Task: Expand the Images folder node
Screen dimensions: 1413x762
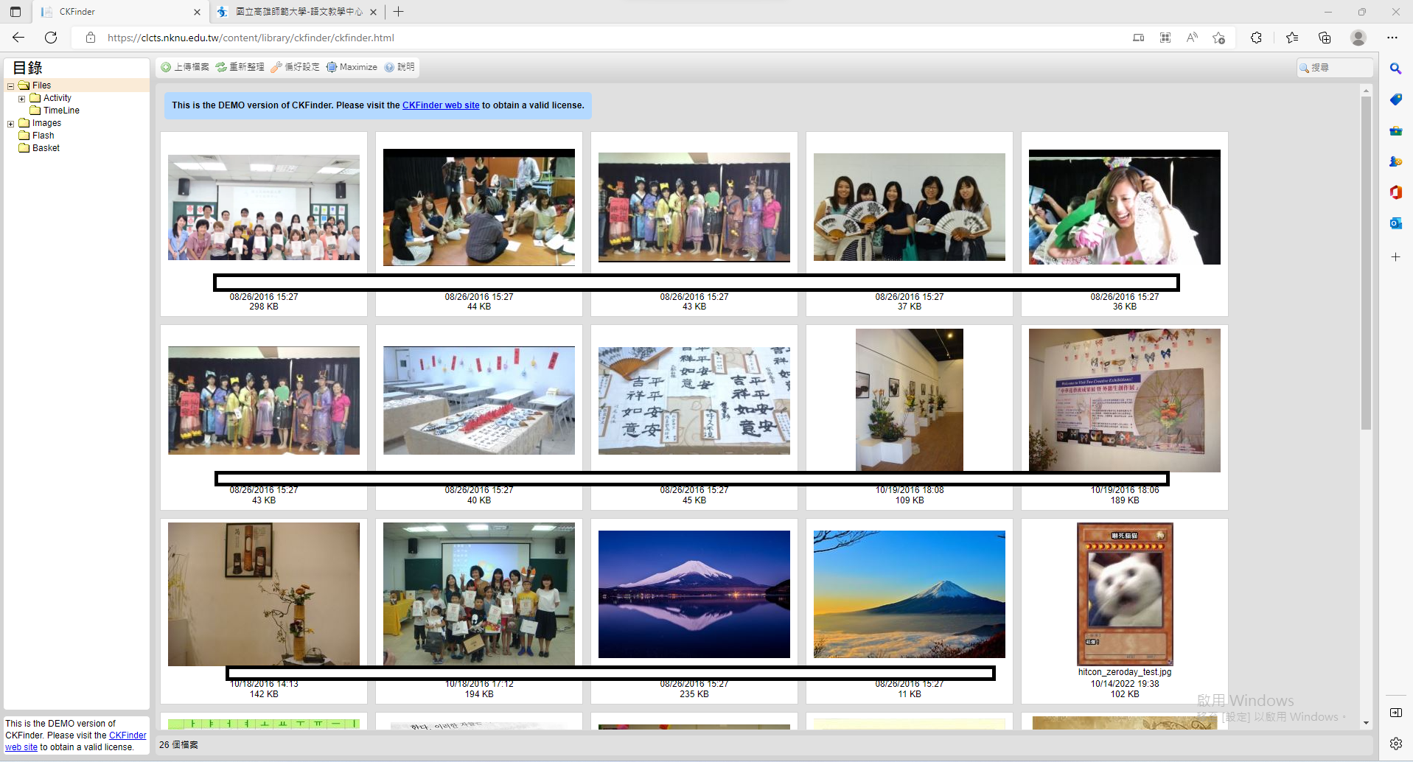Action: click(10, 124)
